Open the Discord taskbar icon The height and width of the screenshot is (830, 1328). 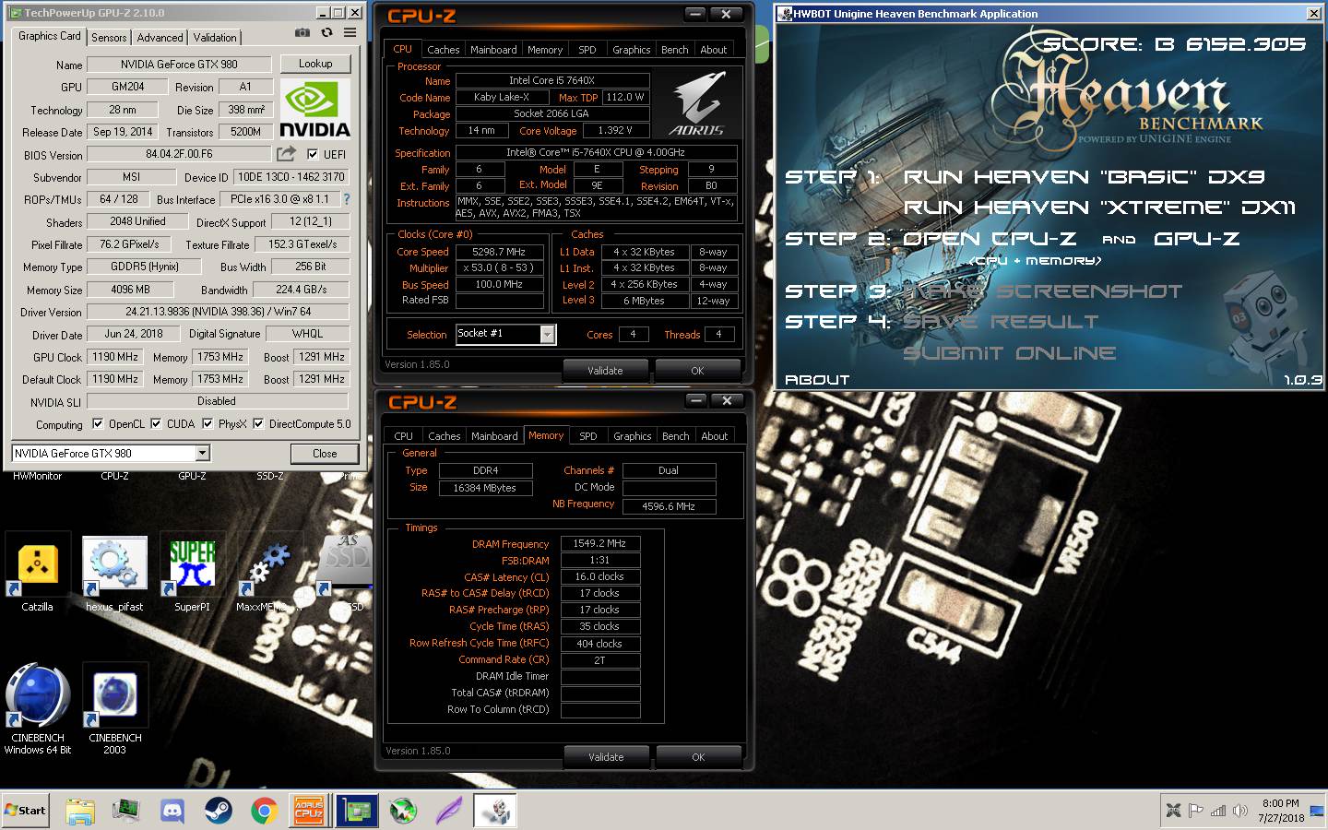(172, 811)
